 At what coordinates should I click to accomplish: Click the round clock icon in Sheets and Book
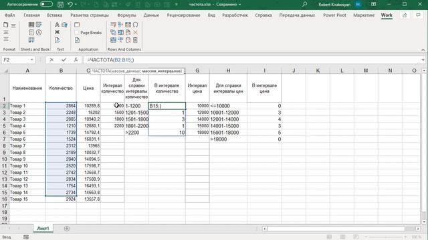pyautogui.click(x=39, y=33)
